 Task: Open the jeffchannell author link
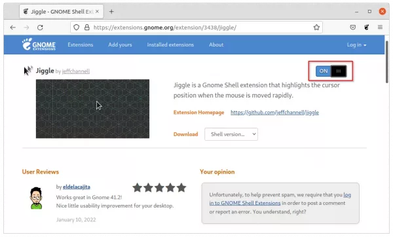coord(76,71)
